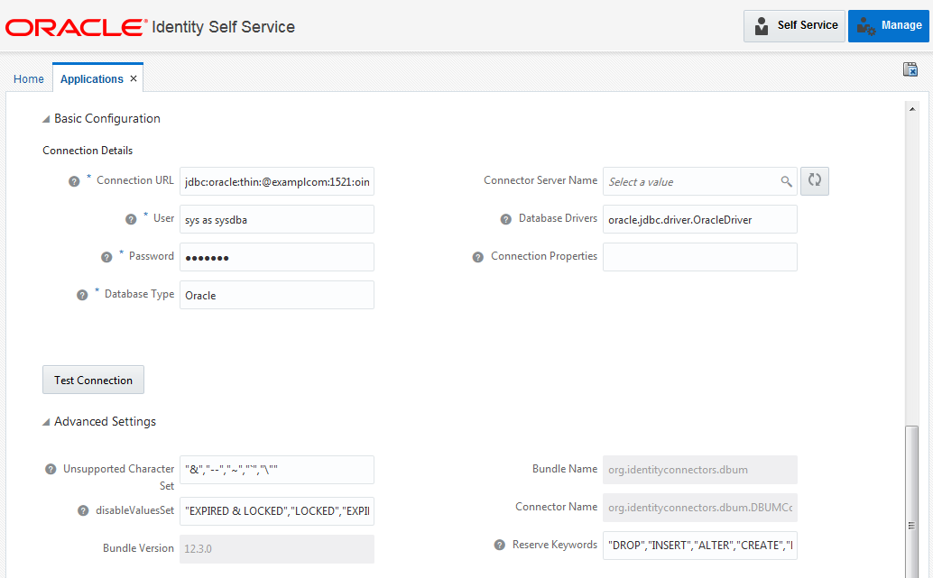
Task: Open the Self Service view
Action: pos(794,25)
